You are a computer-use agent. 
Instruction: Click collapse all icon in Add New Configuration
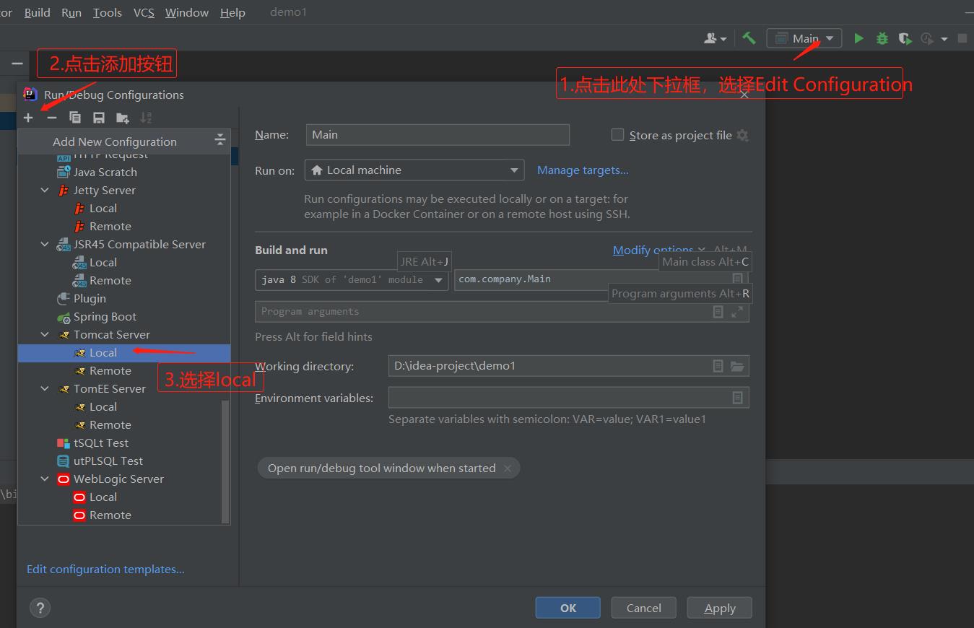coord(220,141)
